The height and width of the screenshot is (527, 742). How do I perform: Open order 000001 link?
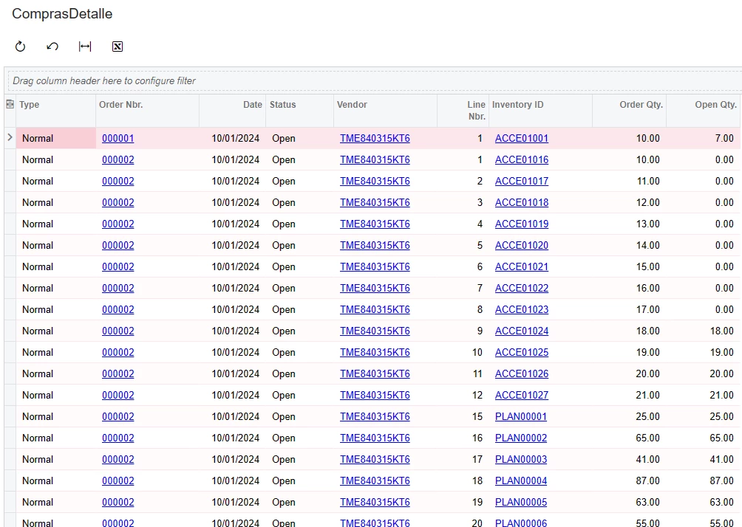coord(118,138)
